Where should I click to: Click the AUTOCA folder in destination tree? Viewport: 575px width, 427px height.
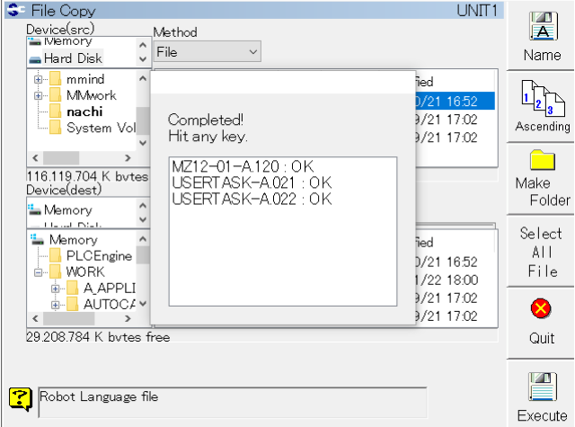tap(109, 305)
